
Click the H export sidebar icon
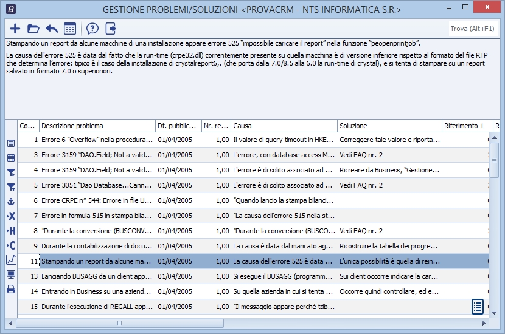pyautogui.click(x=11, y=231)
